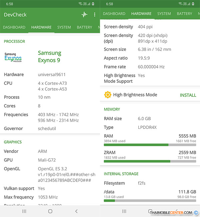Tap the MEMORY section header
This screenshot has width=200, height=217.
pyautogui.click(x=112, y=109)
